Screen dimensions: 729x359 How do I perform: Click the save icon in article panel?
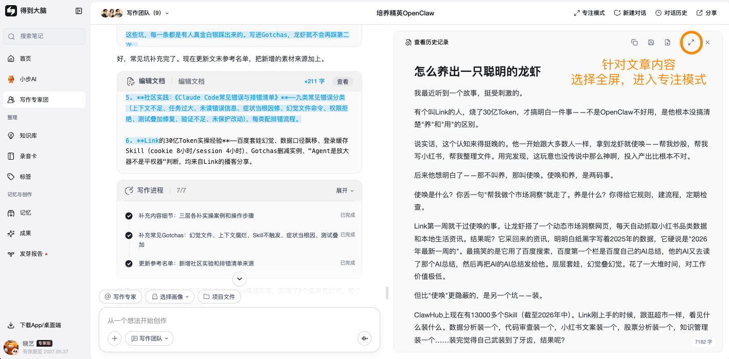(x=651, y=42)
